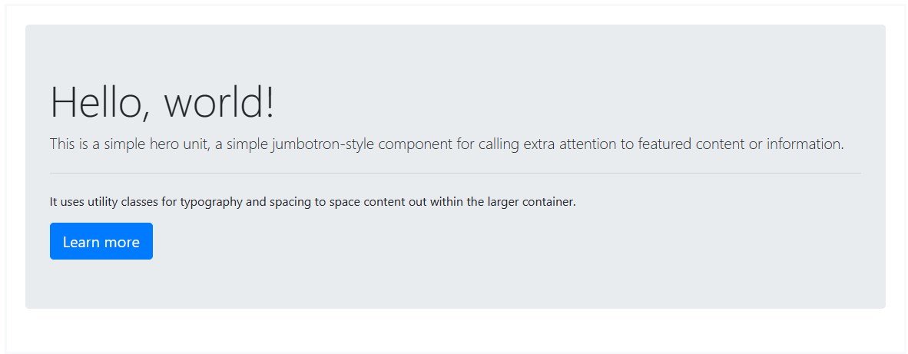Click the word "world!" in the heading
The image size is (908, 354).
[x=219, y=102]
